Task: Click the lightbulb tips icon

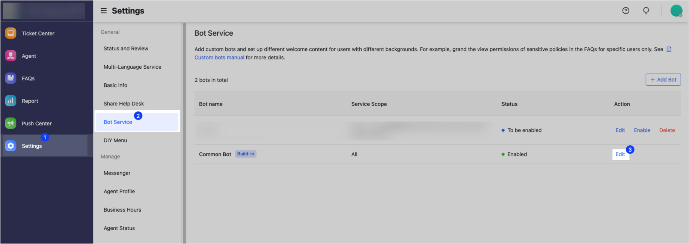Action: 646,11
